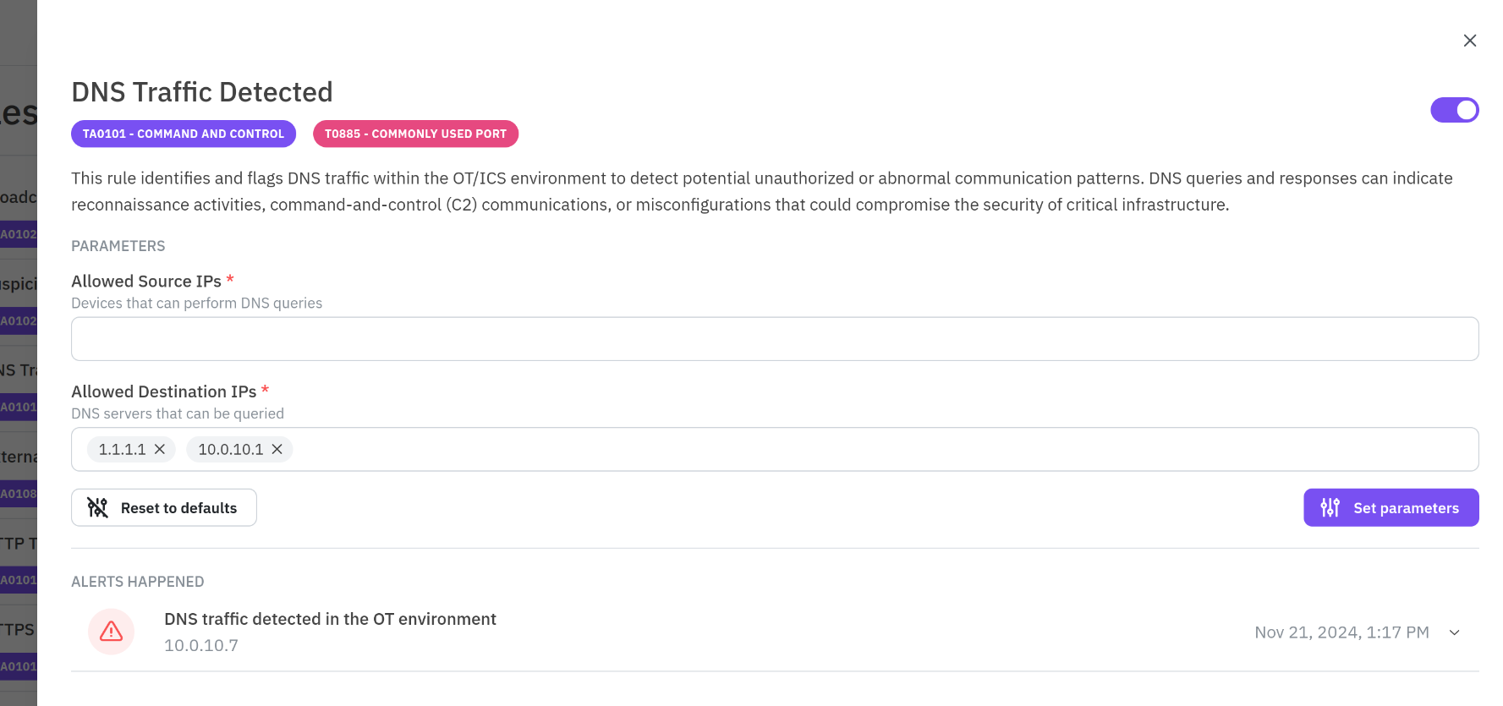Click the sliders icon on Set parameters
This screenshot has height=706, width=1503.
point(1330,507)
